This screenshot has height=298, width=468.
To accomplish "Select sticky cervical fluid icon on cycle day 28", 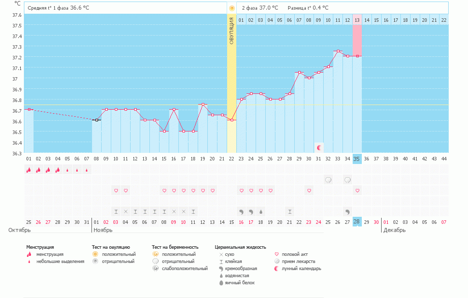I will 290,211.
